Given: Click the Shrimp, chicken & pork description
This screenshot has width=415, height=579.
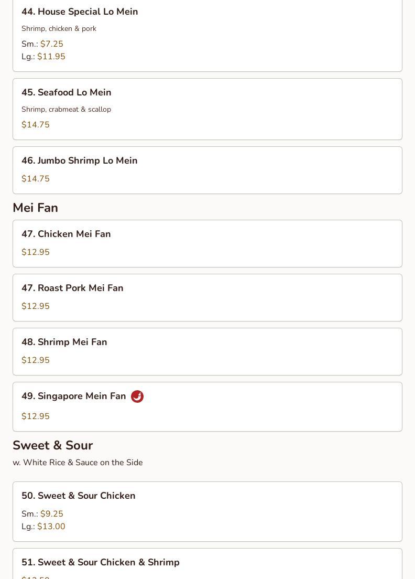Looking at the screenshot, I should pyautogui.click(x=59, y=28).
